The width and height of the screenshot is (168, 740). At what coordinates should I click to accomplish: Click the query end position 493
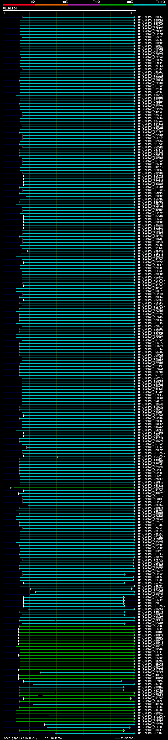pos(132,13)
